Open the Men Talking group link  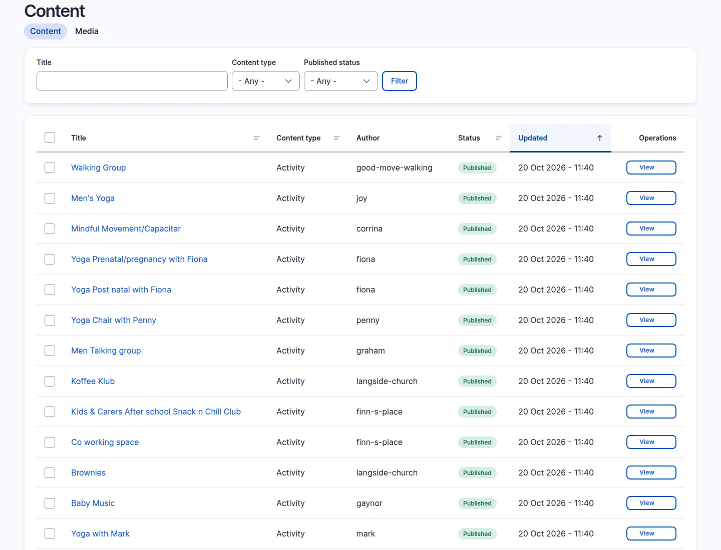click(106, 350)
